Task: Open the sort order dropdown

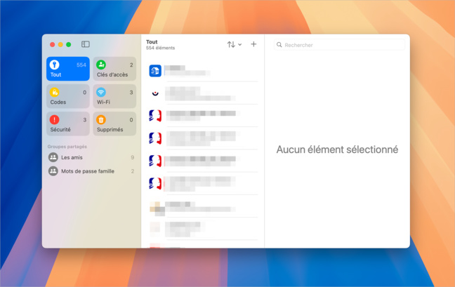Action: pyautogui.click(x=234, y=44)
